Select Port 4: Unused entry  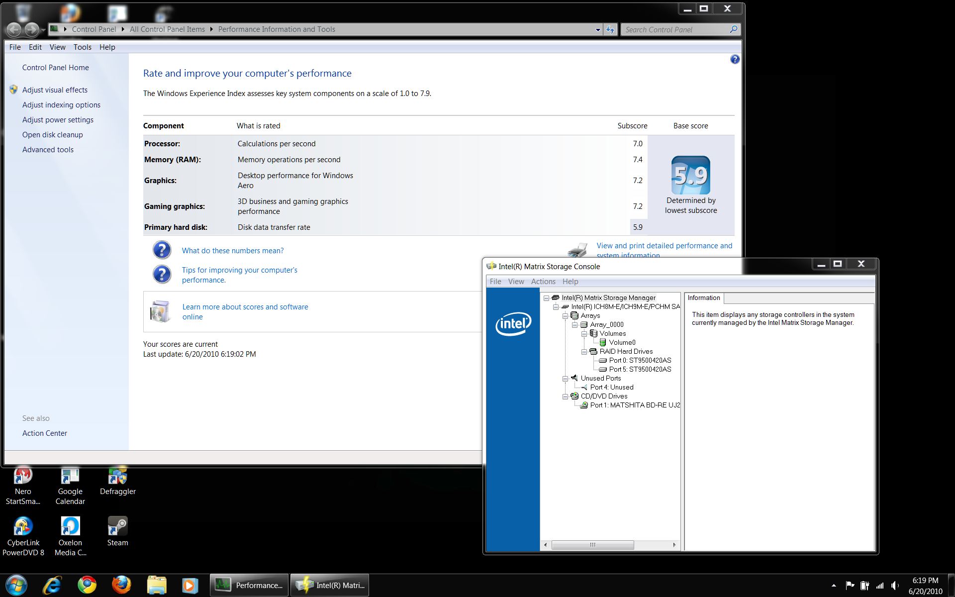(x=612, y=388)
